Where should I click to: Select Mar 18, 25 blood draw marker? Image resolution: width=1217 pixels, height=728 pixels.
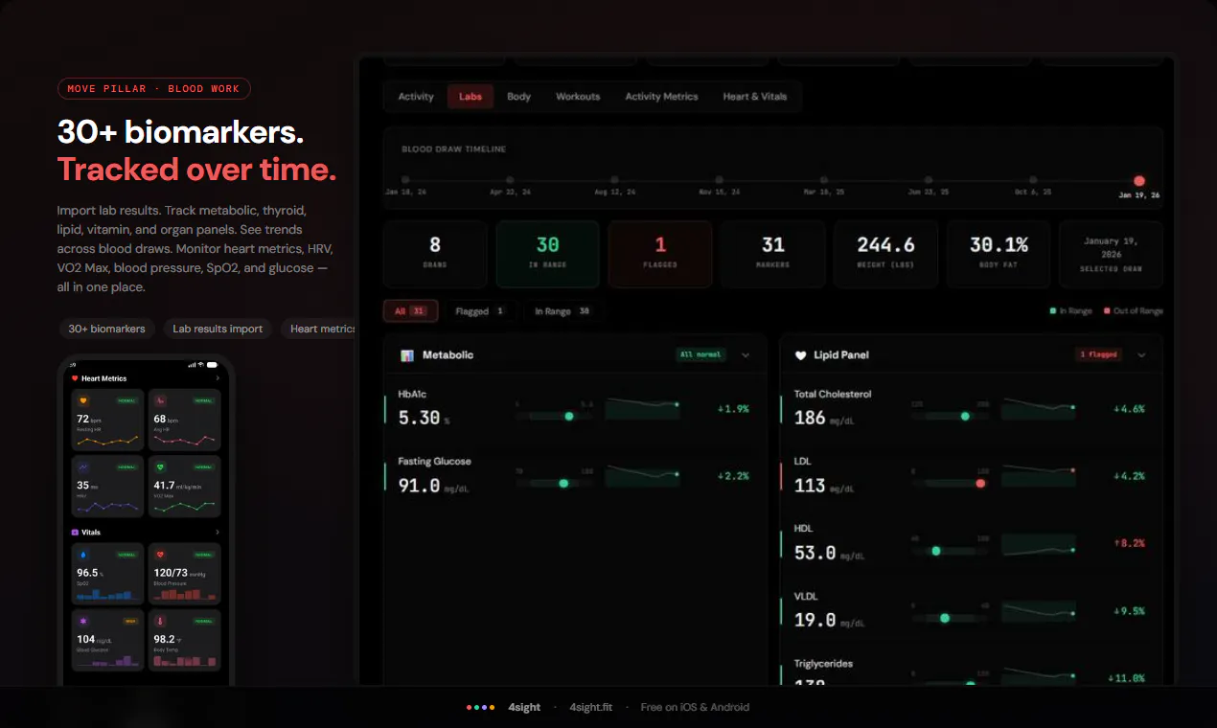[x=823, y=180]
